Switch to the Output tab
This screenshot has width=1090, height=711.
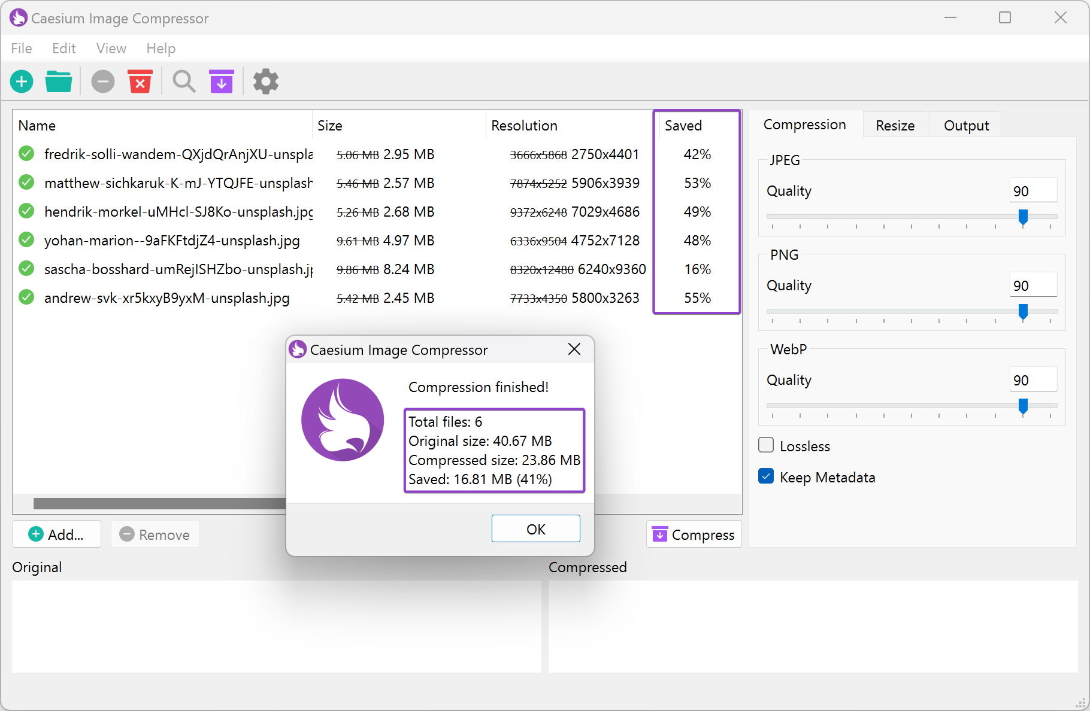point(966,125)
